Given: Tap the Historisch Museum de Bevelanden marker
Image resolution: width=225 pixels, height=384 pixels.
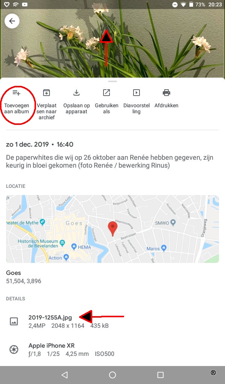Looking at the screenshot, I should click(x=62, y=243).
